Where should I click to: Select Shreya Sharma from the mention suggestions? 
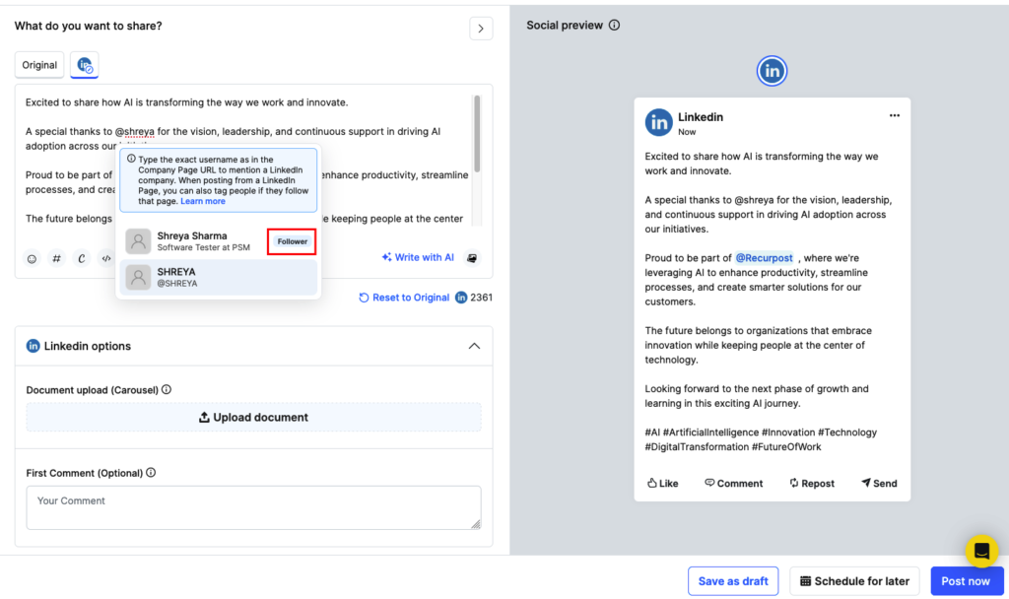click(x=218, y=241)
